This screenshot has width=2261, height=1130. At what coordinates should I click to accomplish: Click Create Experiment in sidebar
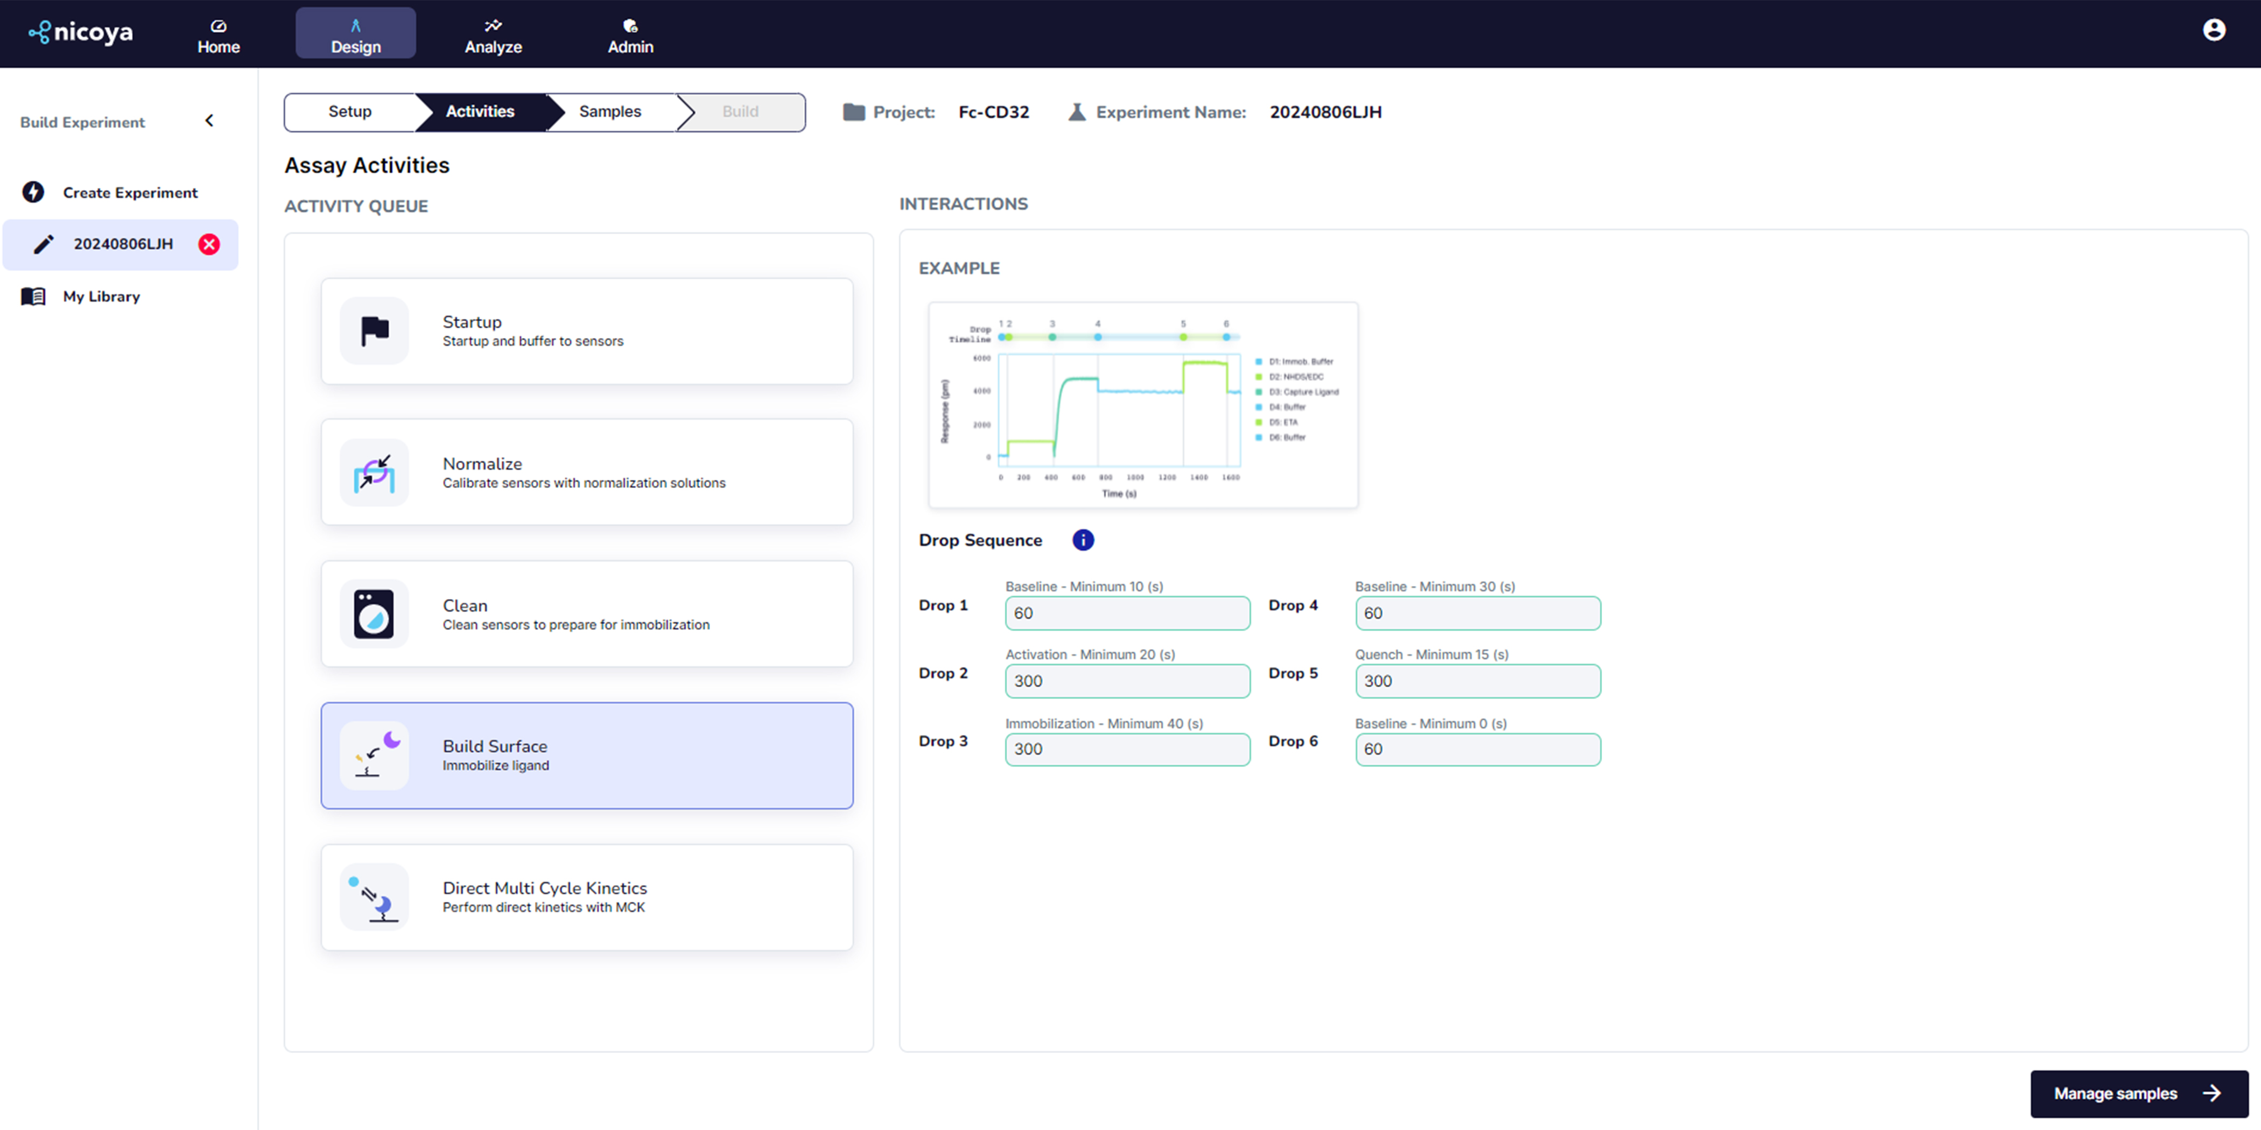tap(129, 193)
